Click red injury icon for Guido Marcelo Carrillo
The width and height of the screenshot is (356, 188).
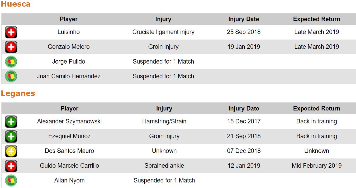pyautogui.click(x=11, y=166)
